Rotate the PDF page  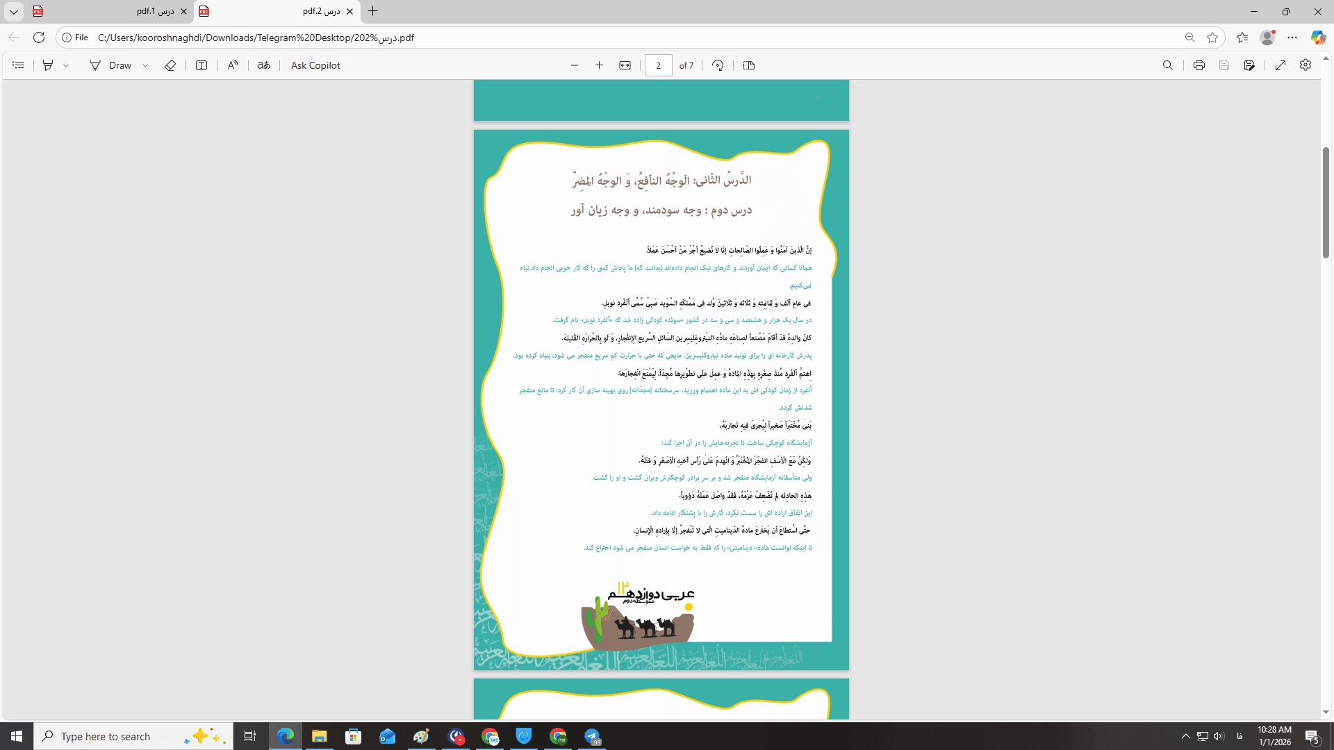[x=718, y=65]
